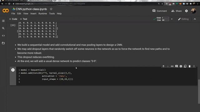Star the CNN python class notebook
Image resolution: width=200 pixels, height=112 pixels.
(51, 9)
